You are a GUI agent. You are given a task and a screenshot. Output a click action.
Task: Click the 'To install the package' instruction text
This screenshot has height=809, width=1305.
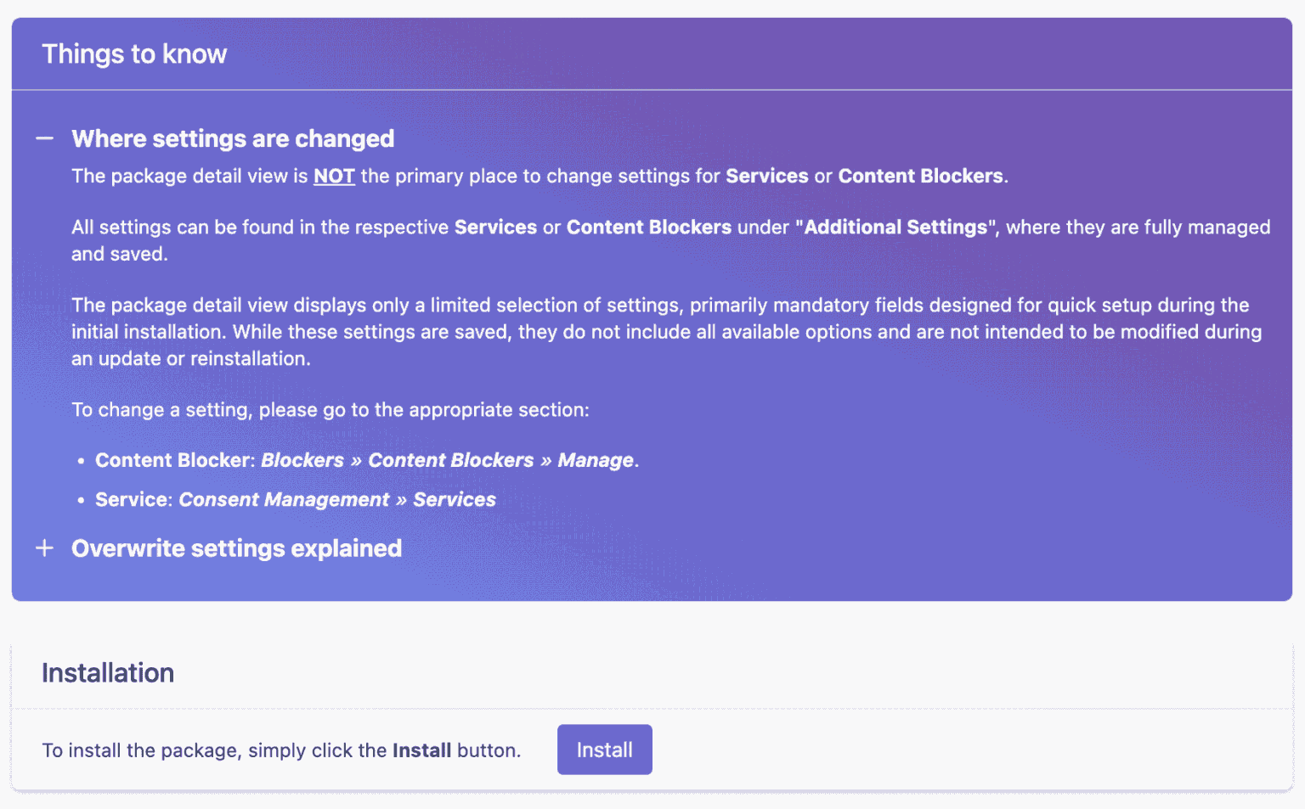[281, 750]
